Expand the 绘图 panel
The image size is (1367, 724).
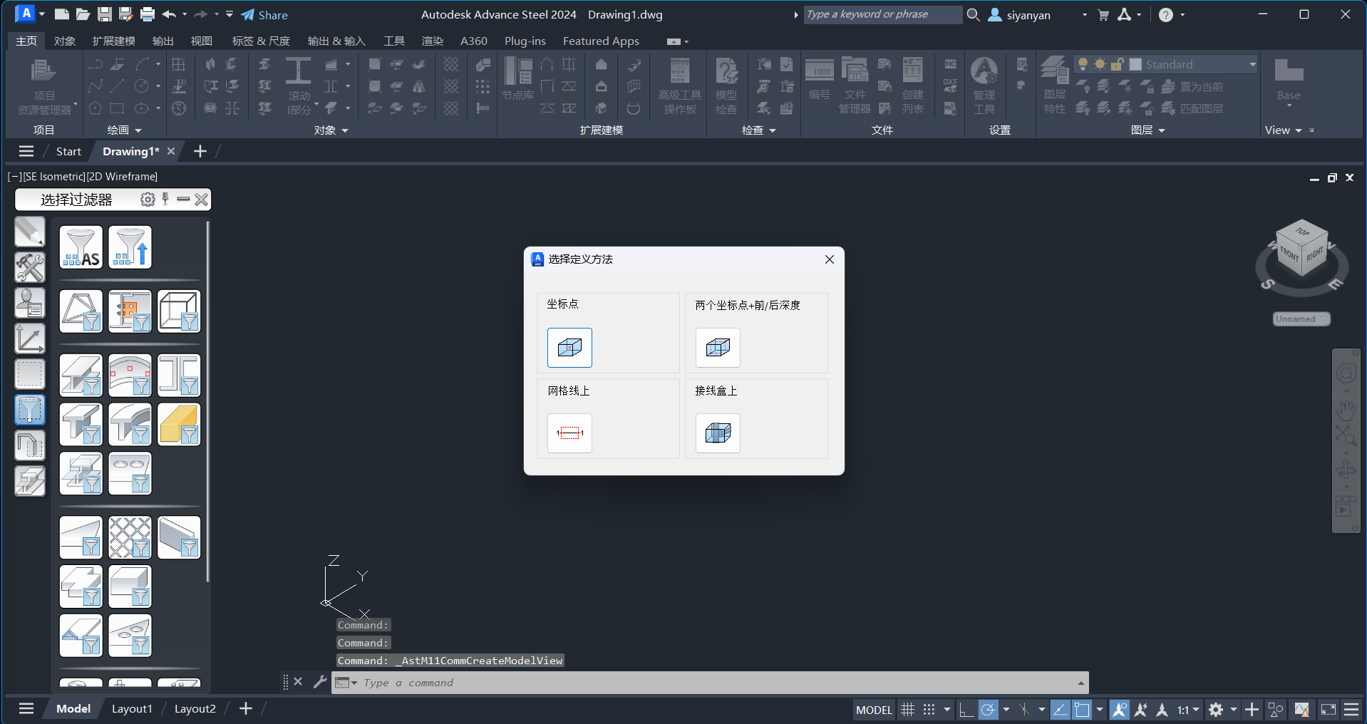click(125, 130)
